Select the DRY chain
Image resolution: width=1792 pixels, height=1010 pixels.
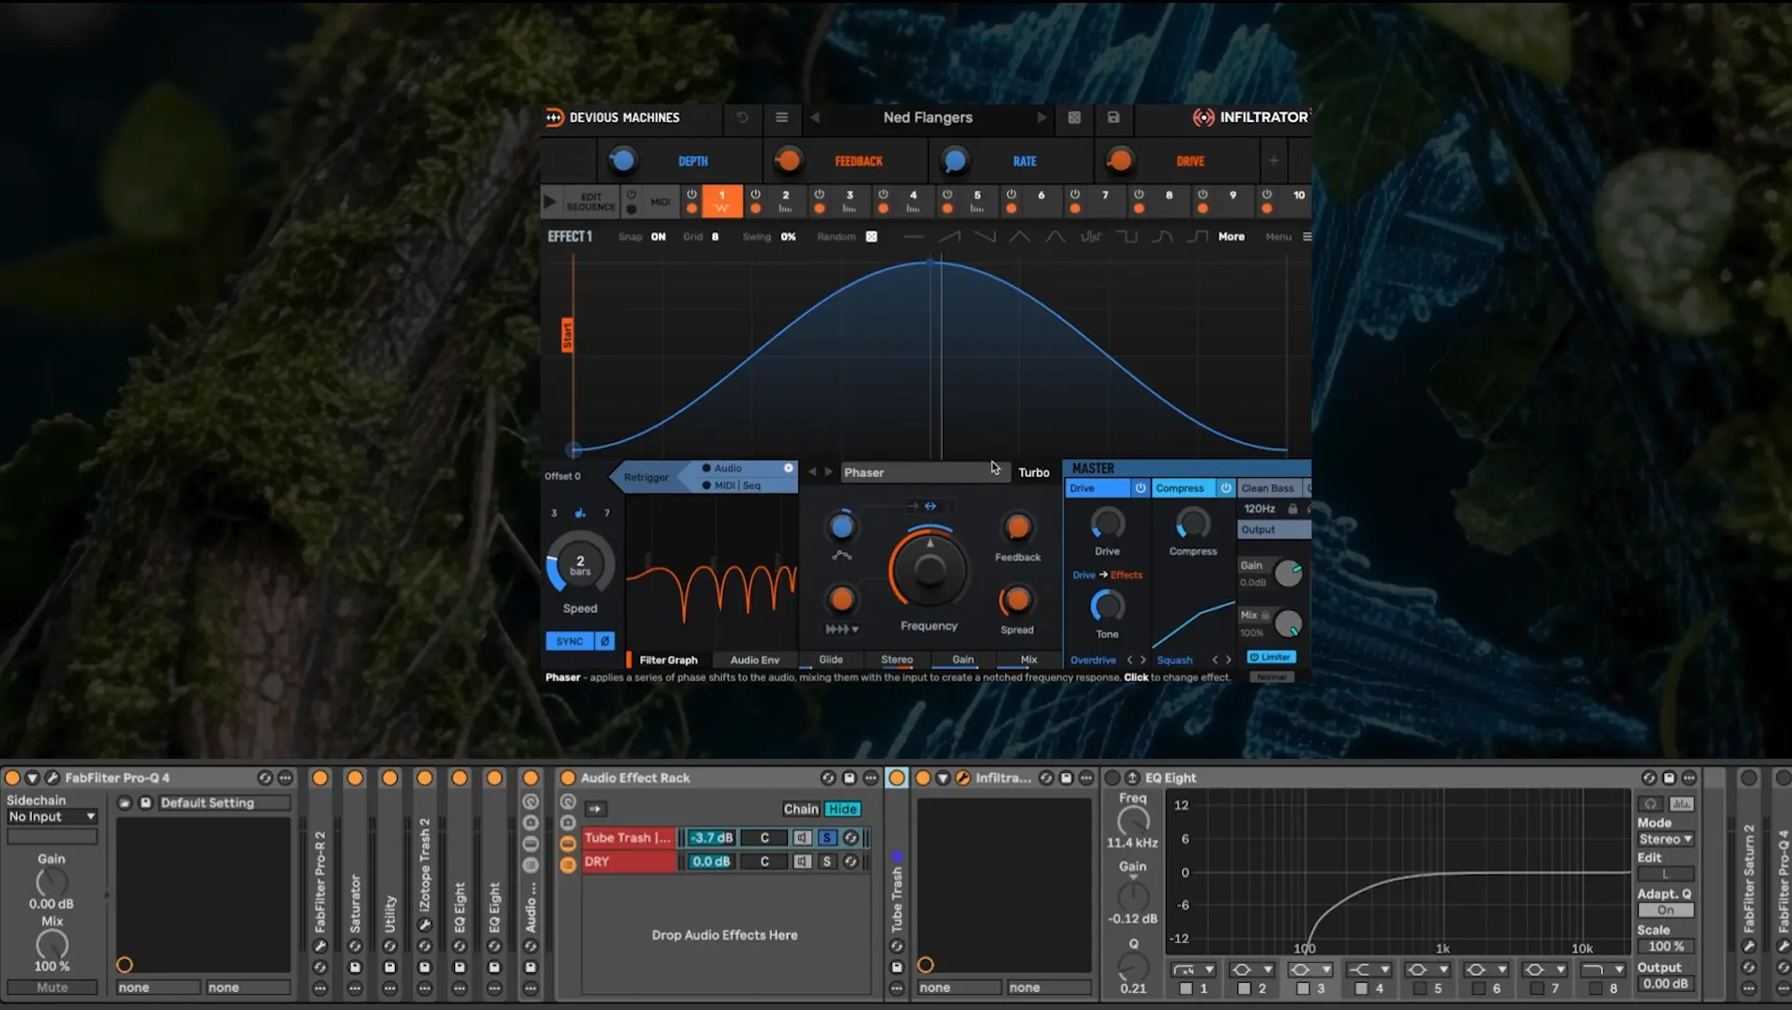click(628, 861)
